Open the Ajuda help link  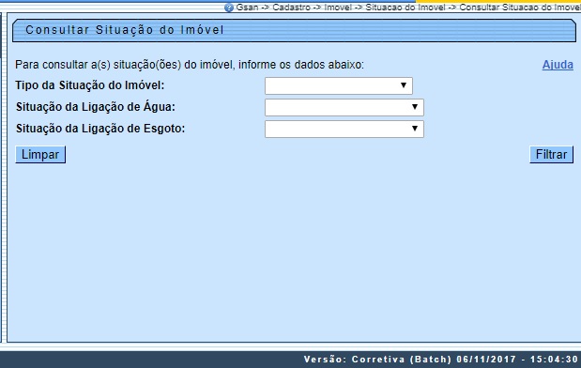point(558,65)
